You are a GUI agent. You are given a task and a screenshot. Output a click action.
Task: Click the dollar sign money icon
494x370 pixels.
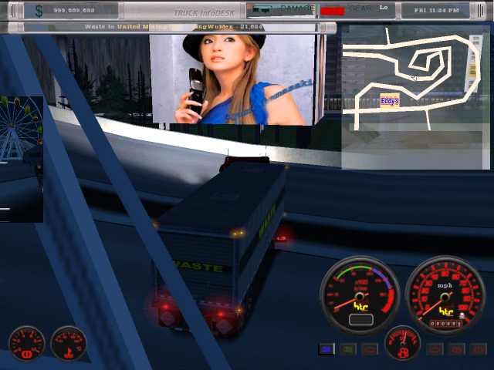[x=39, y=10]
